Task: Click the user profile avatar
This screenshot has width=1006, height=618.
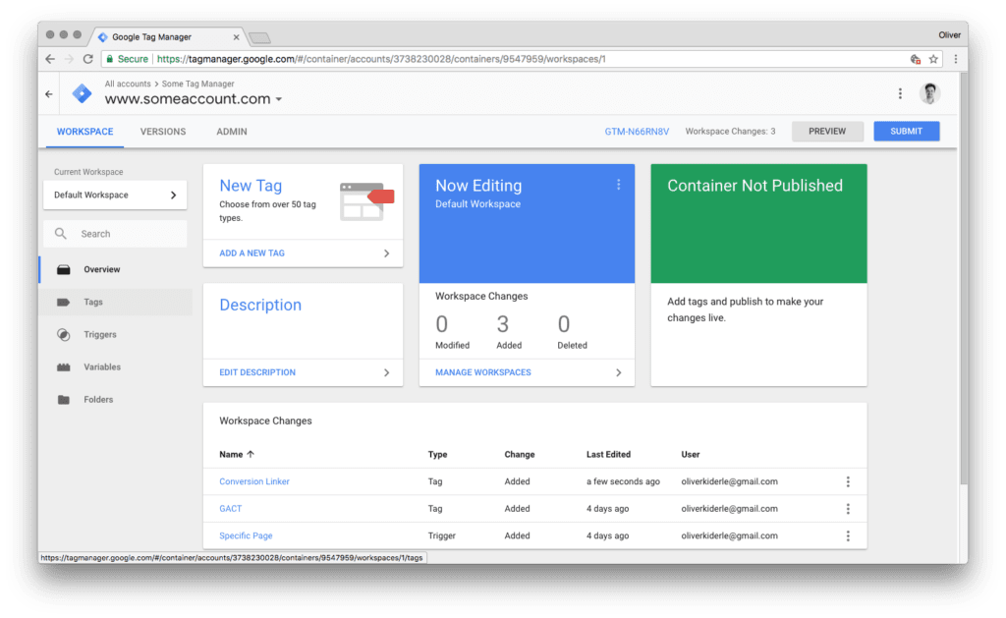Action: coord(929,93)
